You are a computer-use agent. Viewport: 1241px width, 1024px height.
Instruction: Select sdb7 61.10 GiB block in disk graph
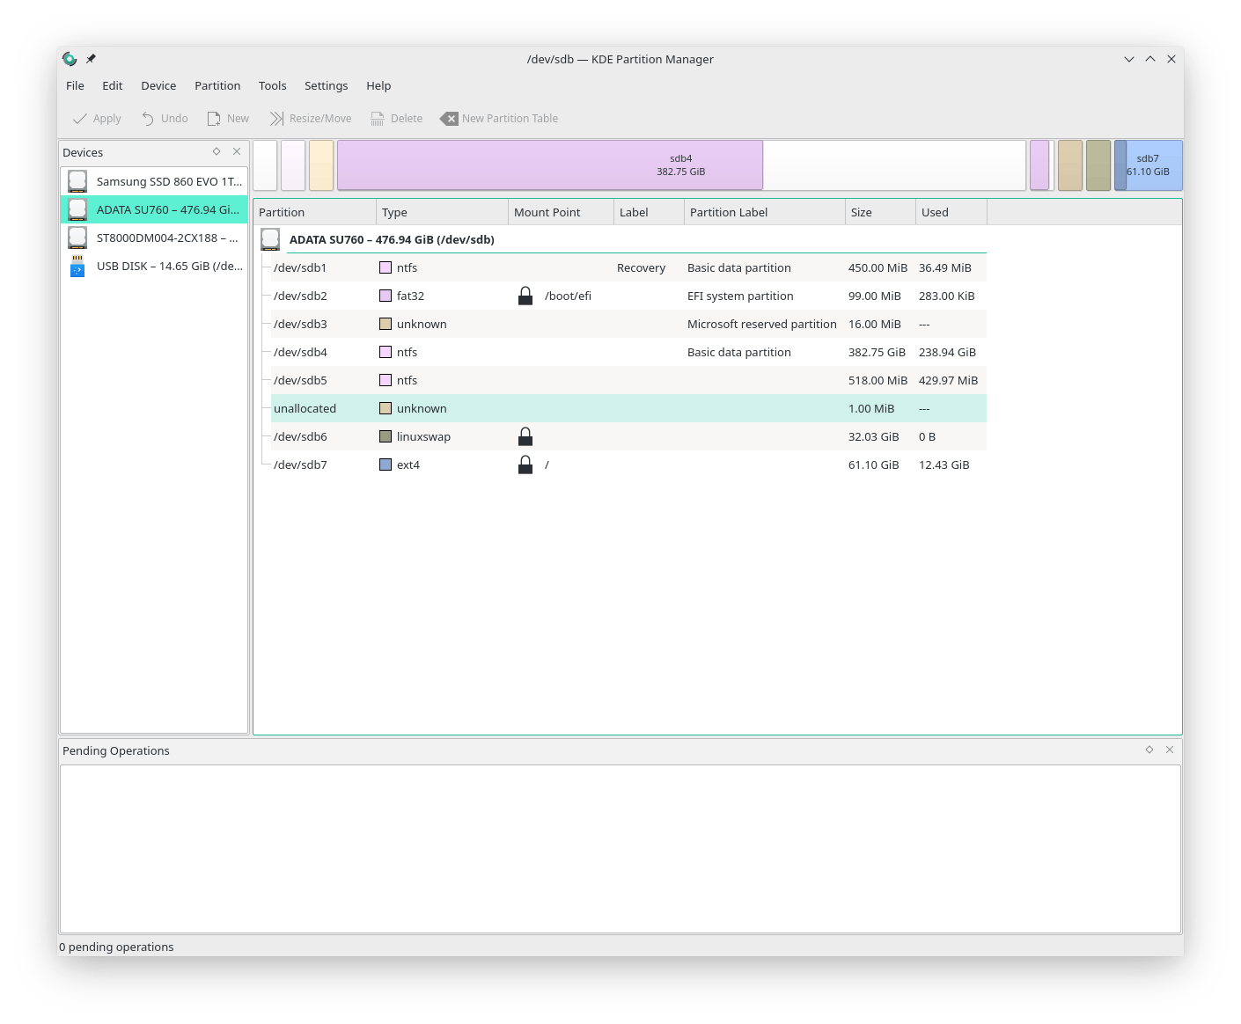(x=1149, y=165)
